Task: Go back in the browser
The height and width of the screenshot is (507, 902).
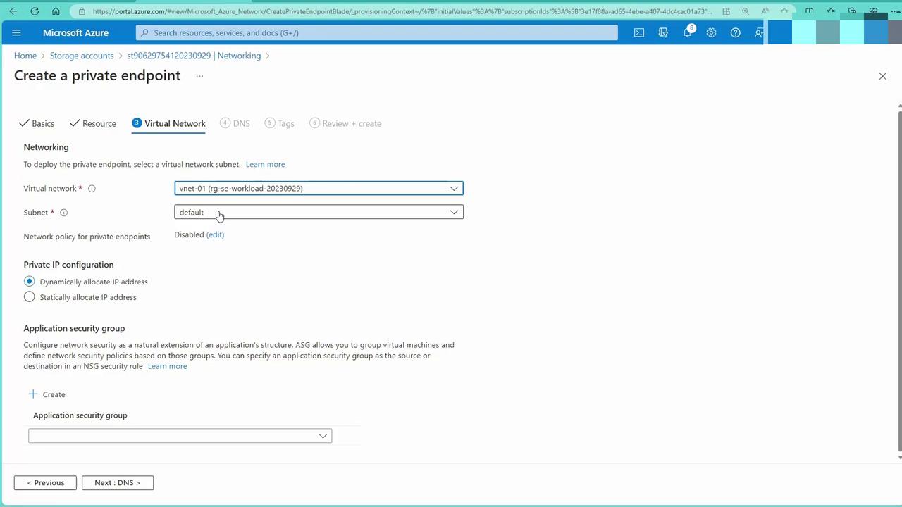Action: (x=13, y=11)
